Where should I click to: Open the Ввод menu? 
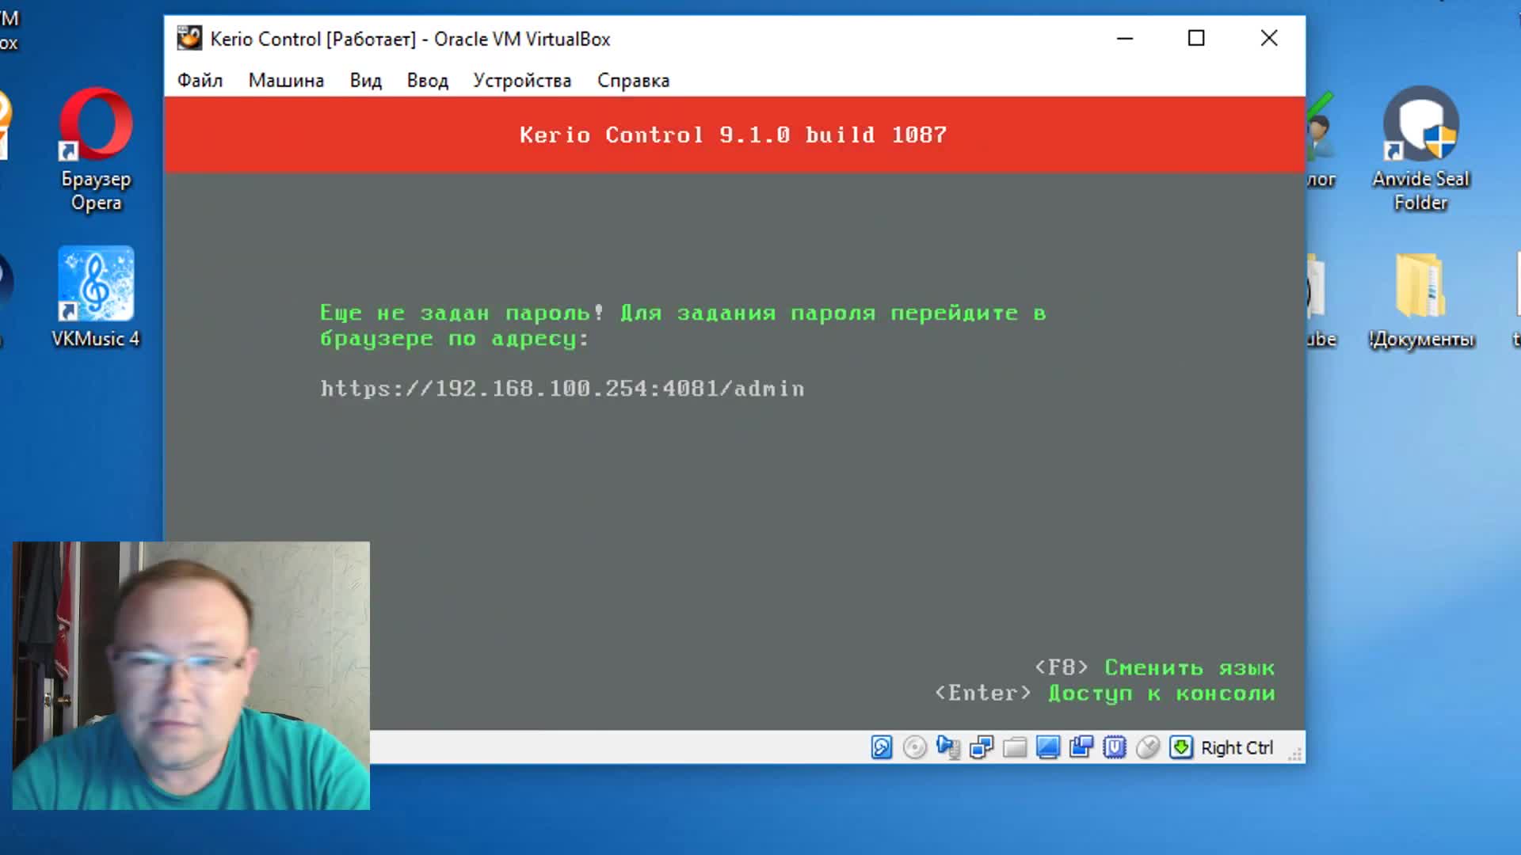[428, 81]
